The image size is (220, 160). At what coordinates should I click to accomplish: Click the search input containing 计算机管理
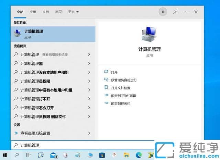83,145
